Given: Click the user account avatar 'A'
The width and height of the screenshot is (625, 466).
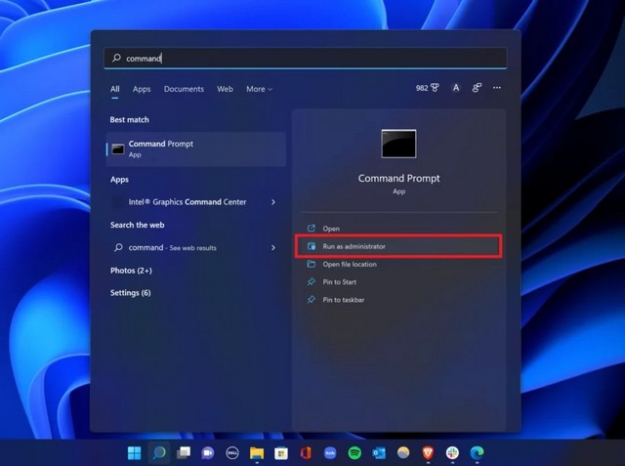Looking at the screenshot, I should point(456,88).
